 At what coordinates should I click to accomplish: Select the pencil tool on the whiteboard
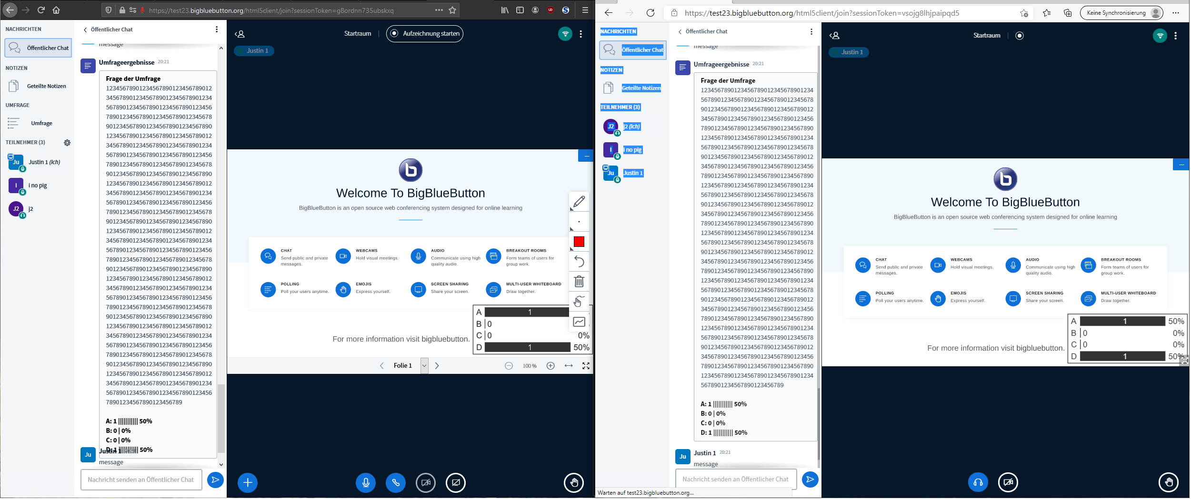click(x=579, y=202)
